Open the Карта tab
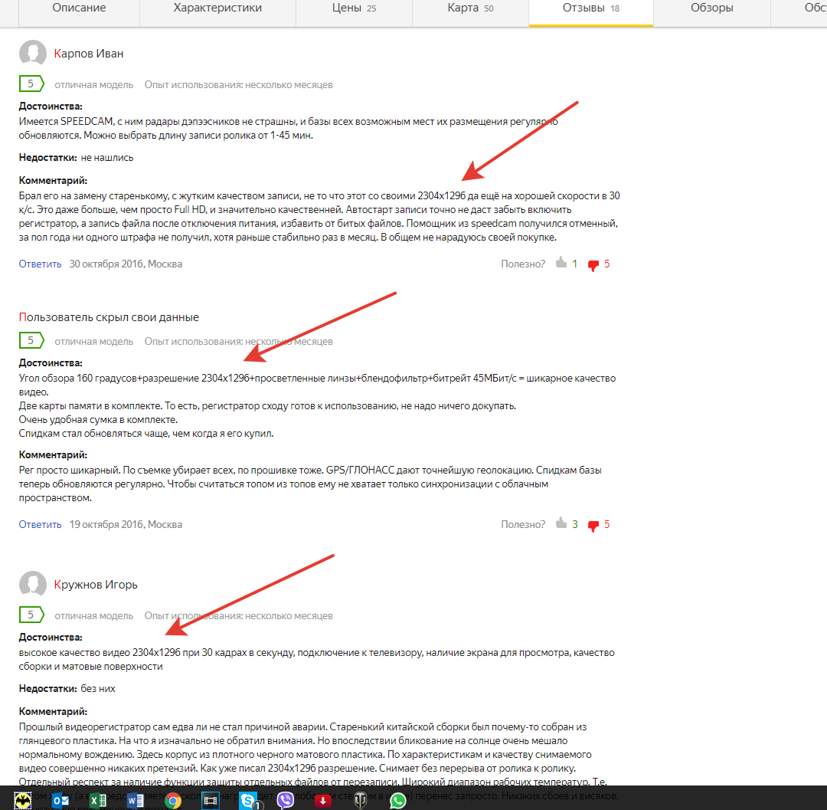Screen dimensions: 827x810 click(470, 8)
